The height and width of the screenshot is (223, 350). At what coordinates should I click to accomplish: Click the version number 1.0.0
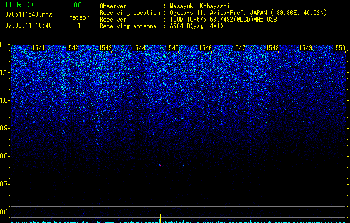(75, 5)
